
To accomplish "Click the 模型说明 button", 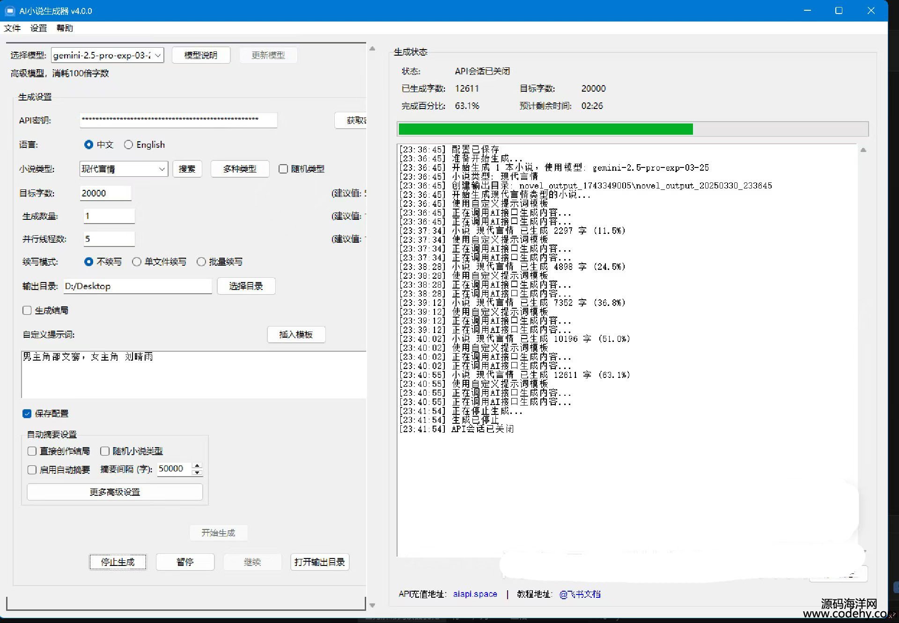I will 201,55.
